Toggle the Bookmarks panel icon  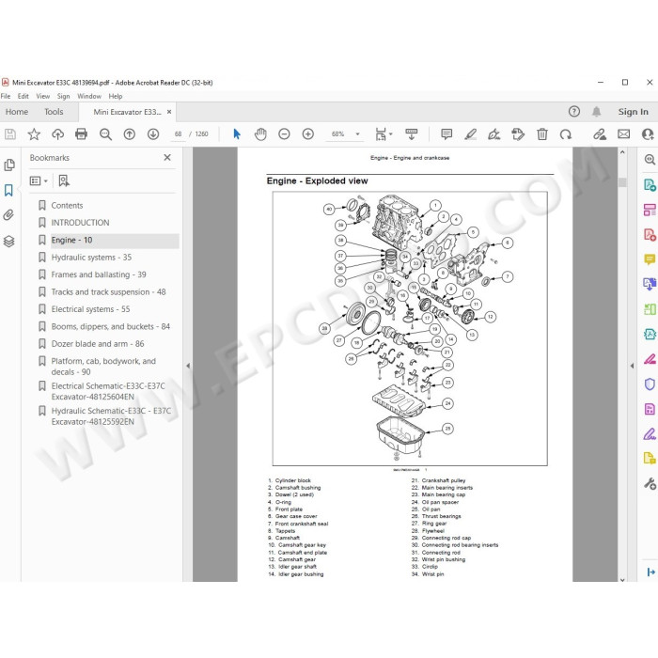(8, 190)
